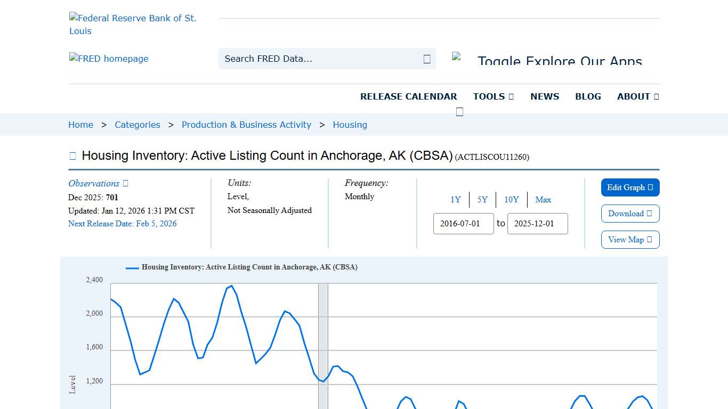The width and height of the screenshot is (728, 409).
Task: Expand the TOOLS dropdown
Action: pyautogui.click(x=493, y=96)
